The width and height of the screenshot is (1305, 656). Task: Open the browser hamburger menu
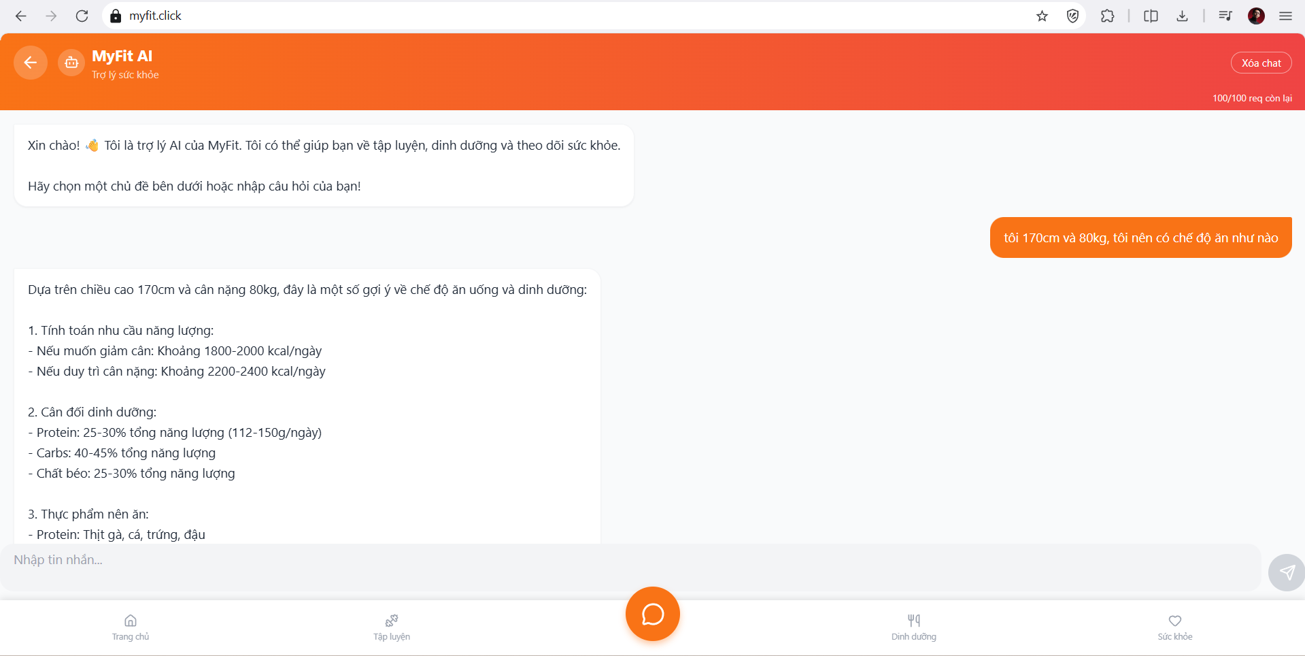[x=1285, y=16]
